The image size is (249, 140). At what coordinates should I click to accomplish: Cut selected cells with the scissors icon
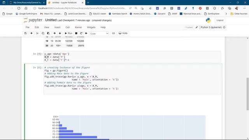coord(37,33)
